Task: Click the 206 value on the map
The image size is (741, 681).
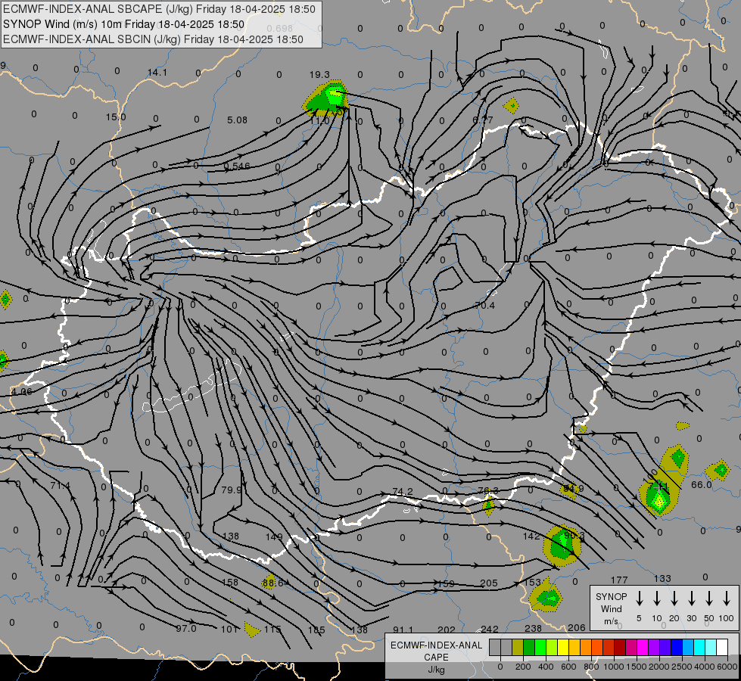Action: click(x=577, y=627)
